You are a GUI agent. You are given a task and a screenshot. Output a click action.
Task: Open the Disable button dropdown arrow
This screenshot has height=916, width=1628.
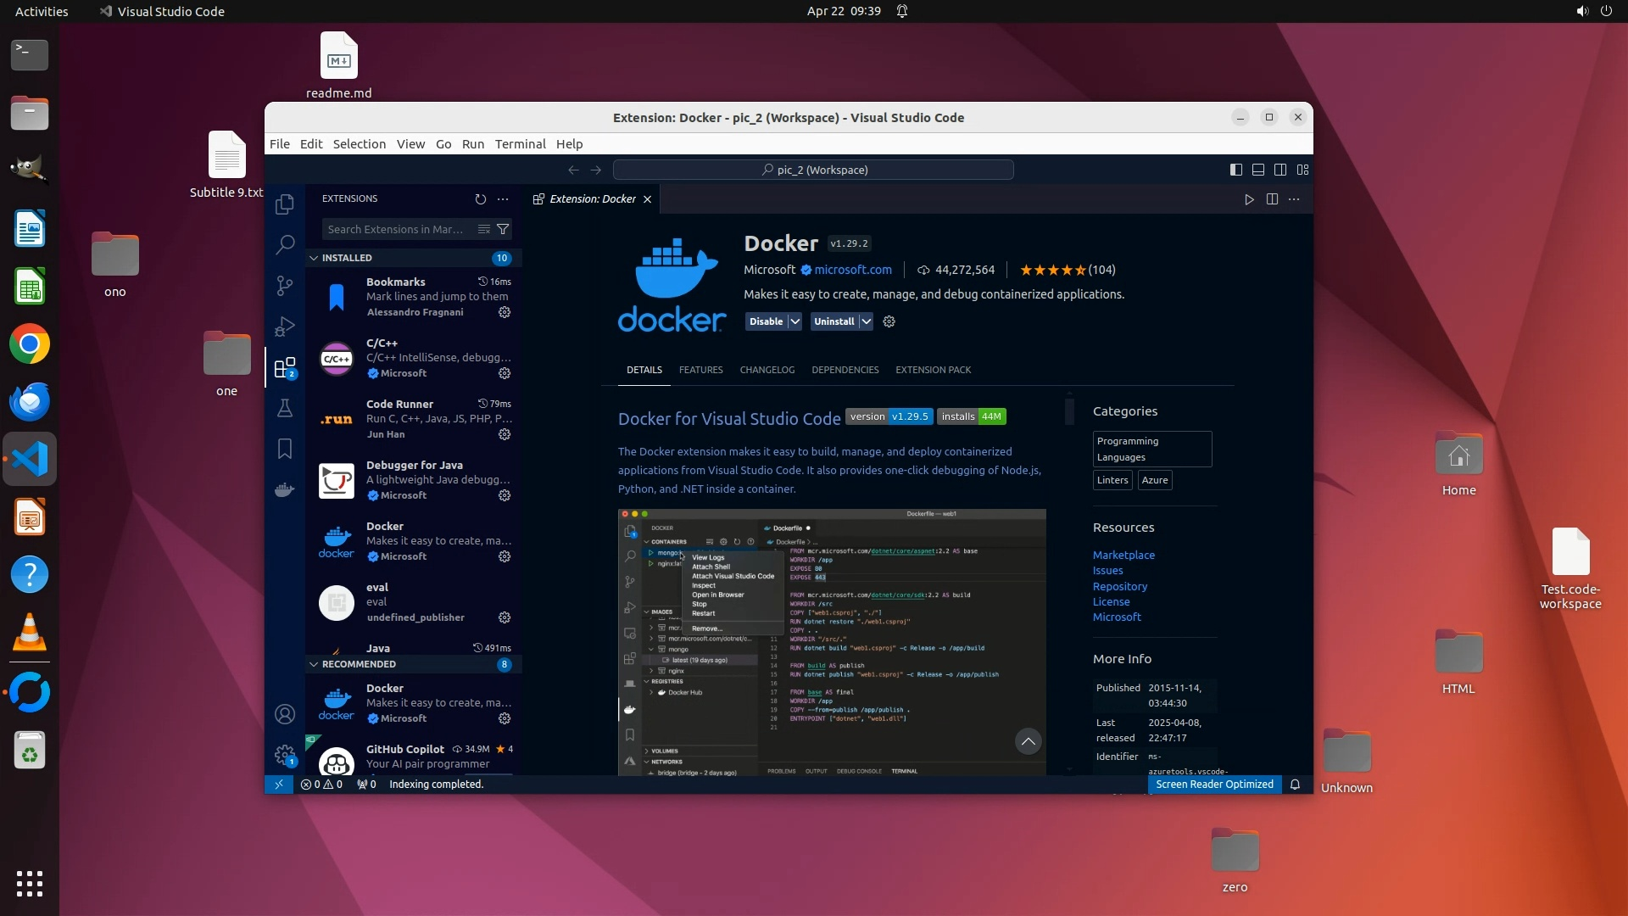[x=794, y=321]
